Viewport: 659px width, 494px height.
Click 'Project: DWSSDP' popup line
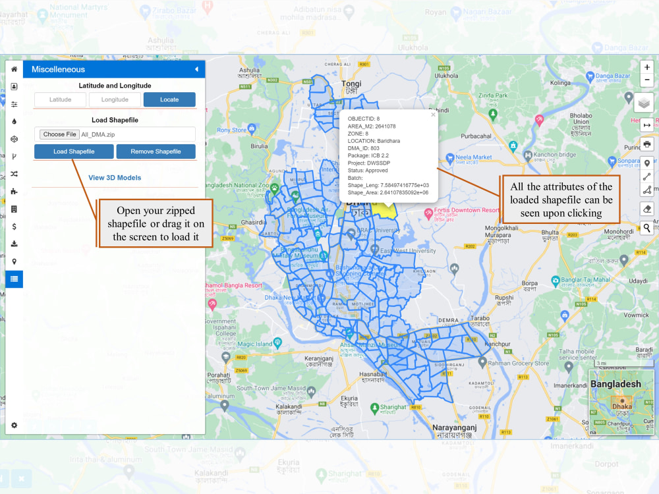(x=368, y=163)
